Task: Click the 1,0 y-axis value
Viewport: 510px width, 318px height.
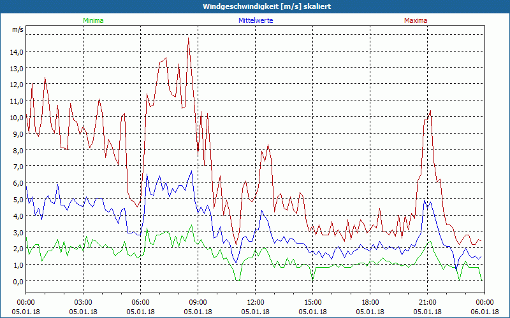Action: pyautogui.click(x=19, y=265)
